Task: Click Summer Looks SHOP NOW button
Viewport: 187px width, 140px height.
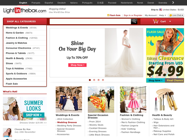Action: point(34,115)
